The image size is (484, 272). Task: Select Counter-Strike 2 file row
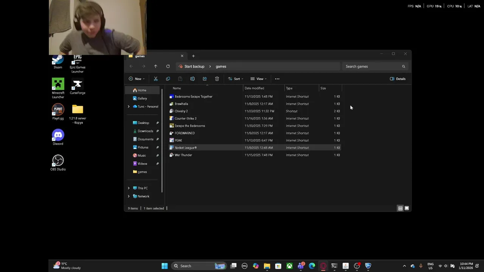coord(255,119)
